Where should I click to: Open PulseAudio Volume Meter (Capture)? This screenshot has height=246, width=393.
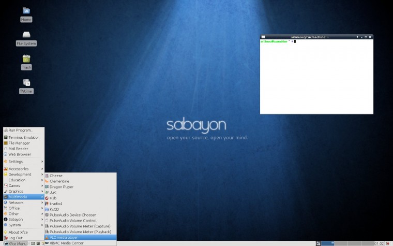click(x=81, y=226)
